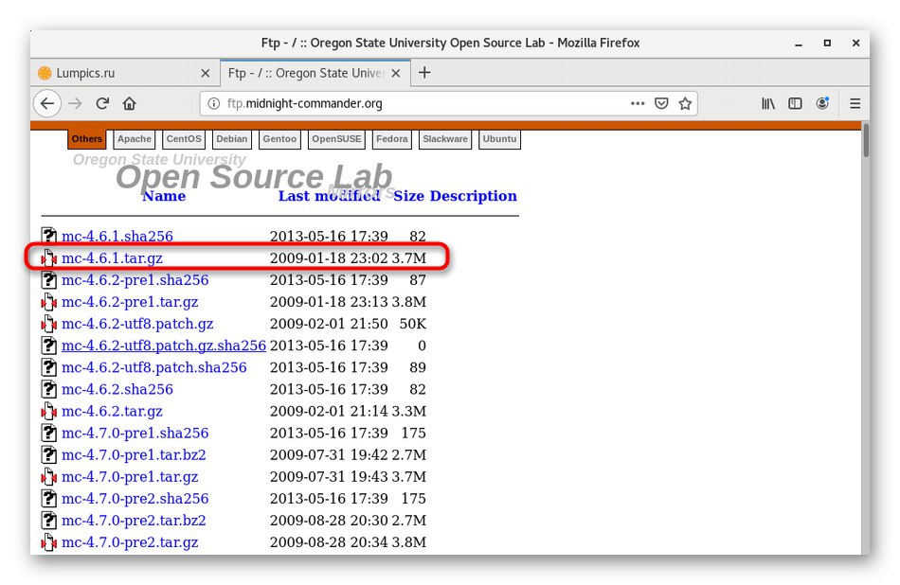Image resolution: width=900 pixels, height=585 pixels.
Task: Open a new browser tab
Action: 424,73
